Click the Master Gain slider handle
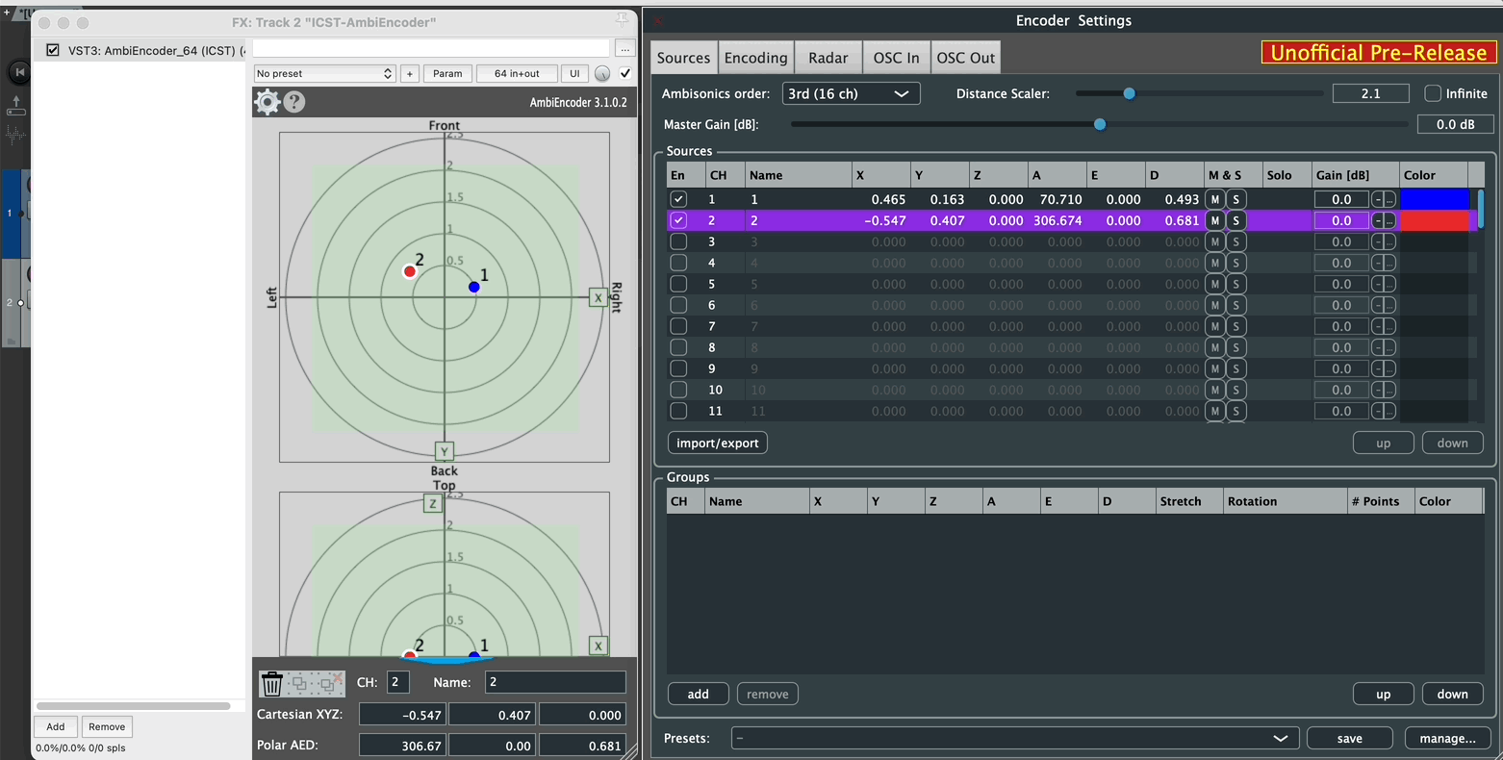Image resolution: width=1503 pixels, height=760 pixels. pyautogui.click(x=1100, y=124)
